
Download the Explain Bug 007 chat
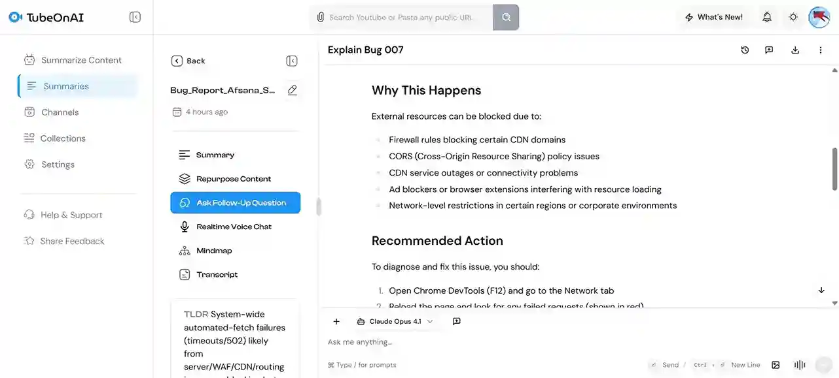(x=795, y=50)
